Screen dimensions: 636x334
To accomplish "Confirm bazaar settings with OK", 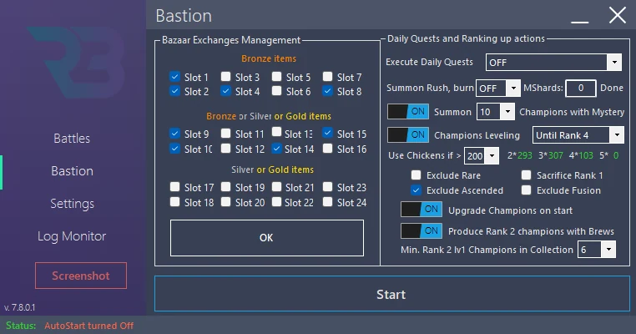I will pyautogui.click(x=267, y=238).
